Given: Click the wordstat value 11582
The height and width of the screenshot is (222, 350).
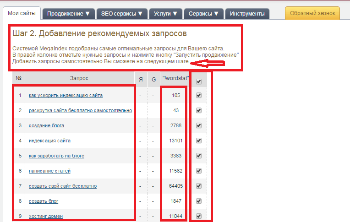Looking at the screenshot, I should tap(176, 171).
